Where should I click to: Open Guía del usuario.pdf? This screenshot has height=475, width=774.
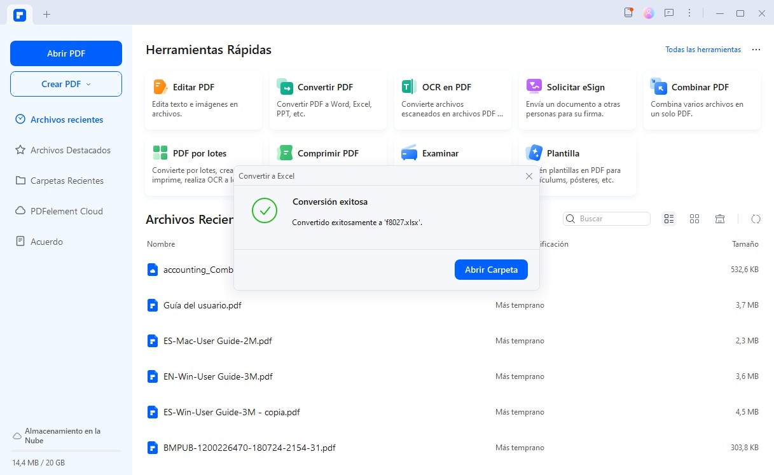(x=202, y=305)
